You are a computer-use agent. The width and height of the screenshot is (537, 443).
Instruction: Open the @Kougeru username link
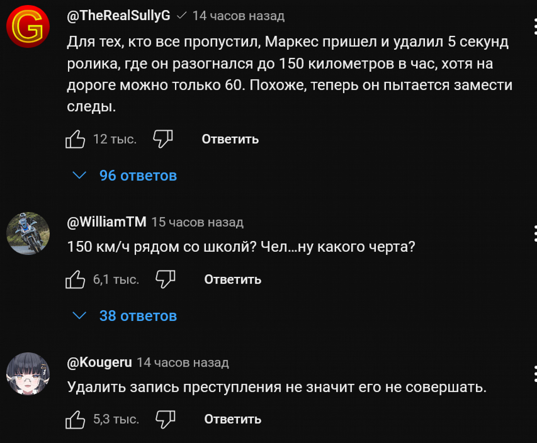click(x=100, y=362)
